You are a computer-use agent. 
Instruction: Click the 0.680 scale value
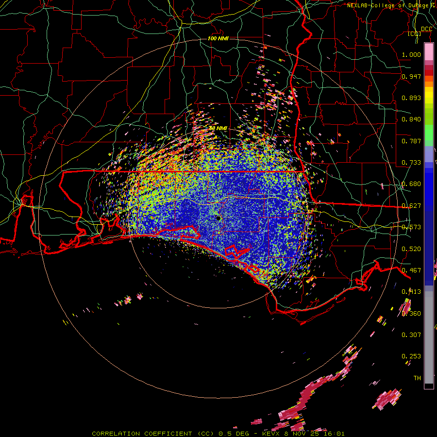pos(411,184)
